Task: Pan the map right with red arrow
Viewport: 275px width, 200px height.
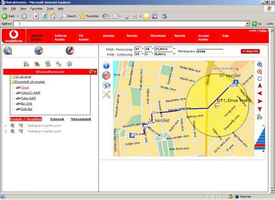Action: click(x=260, y=101)
